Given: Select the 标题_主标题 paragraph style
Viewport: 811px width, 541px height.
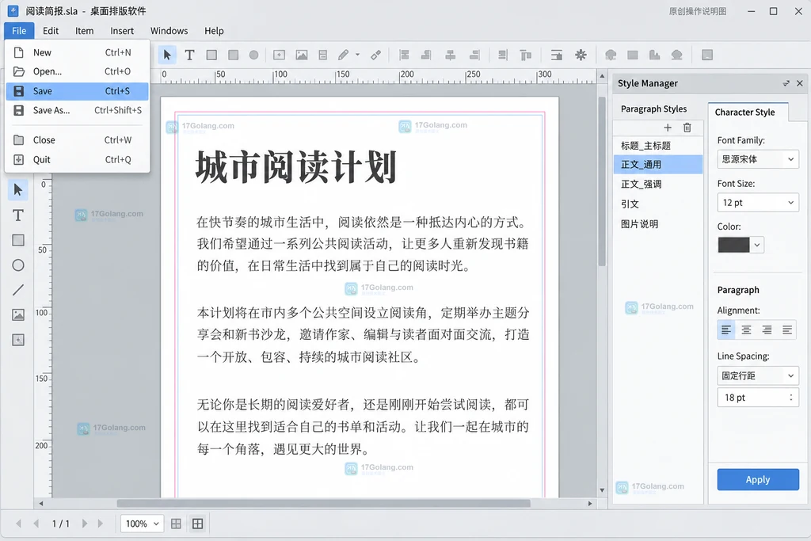Looking at the screenshot, I should (657, 145).
